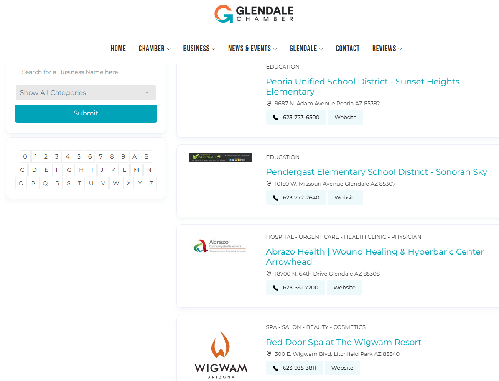Expand the Business menu

(199, 49)
